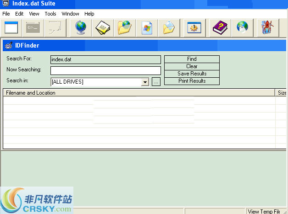Click the Print Results button

(x=192, y=81)
